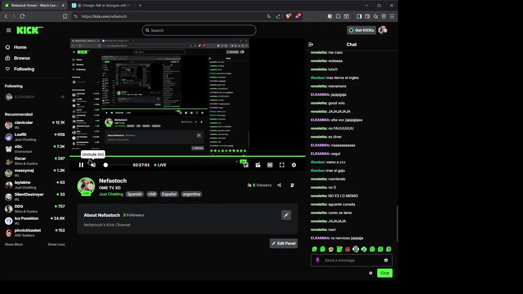Open the user icon next to share

292,185
